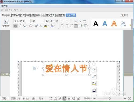This screenshot has width=134, height=102.
Task: Click the zoom slider handle
Action: [x=110, y=99]
